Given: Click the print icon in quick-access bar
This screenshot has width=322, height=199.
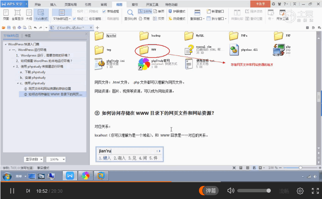Looking at the screenshot, I should point(19,28).
